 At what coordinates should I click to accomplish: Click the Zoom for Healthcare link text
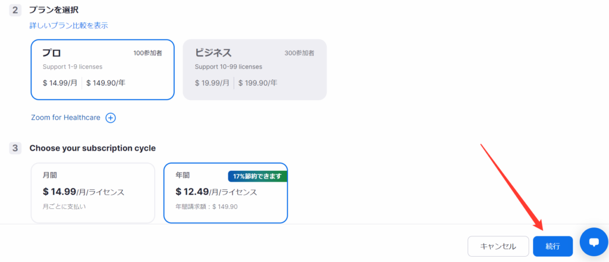tap(65, 118)
